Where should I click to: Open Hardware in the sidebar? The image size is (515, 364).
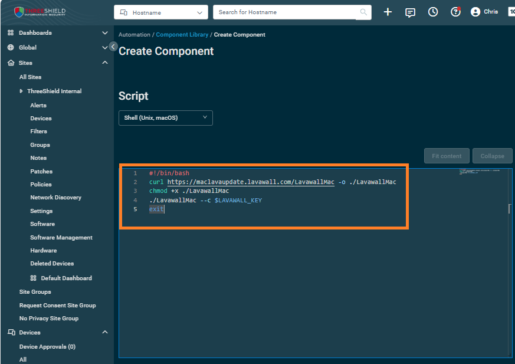pos(44,250)
